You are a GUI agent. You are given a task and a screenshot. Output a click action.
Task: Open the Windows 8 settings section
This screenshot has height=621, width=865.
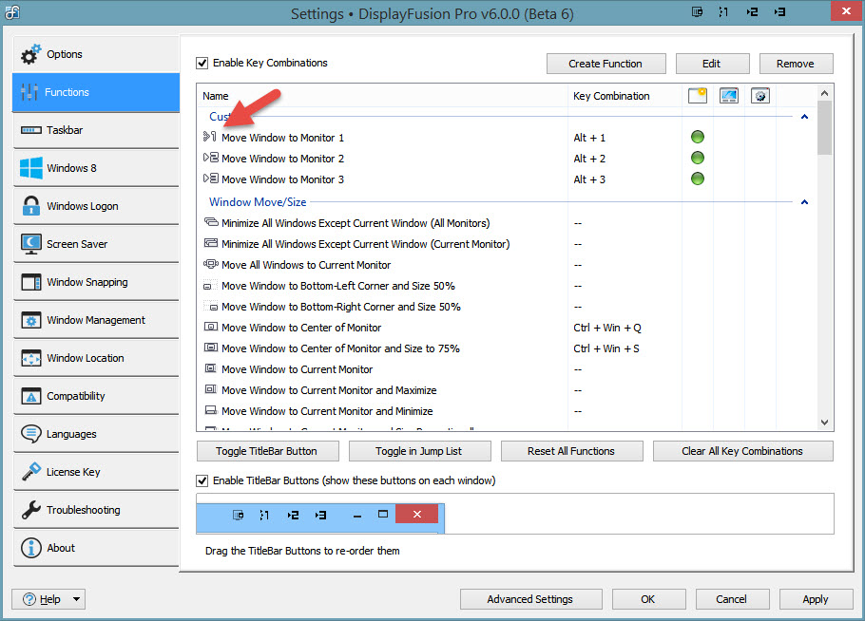96,168
